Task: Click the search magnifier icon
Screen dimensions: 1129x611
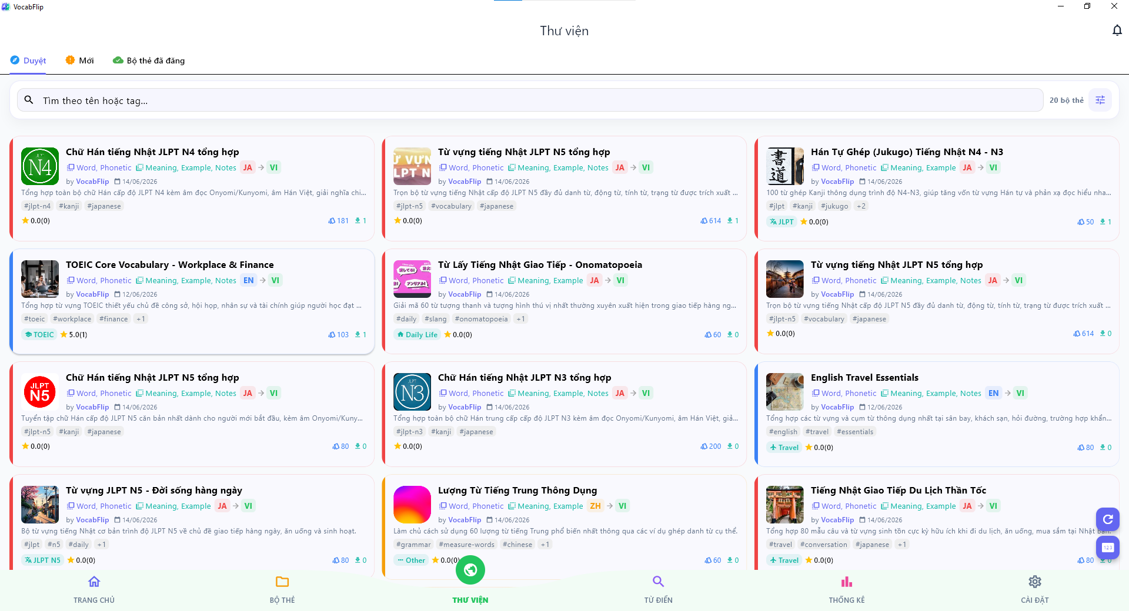Action: point(29,100)
